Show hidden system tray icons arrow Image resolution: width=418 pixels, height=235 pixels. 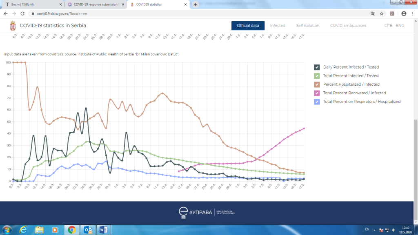(x=374, y=230)
